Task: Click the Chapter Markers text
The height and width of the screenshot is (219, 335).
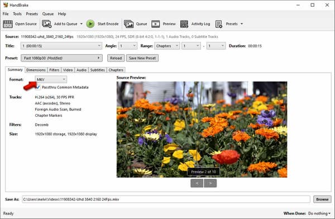Action: [x=49, y=115]
